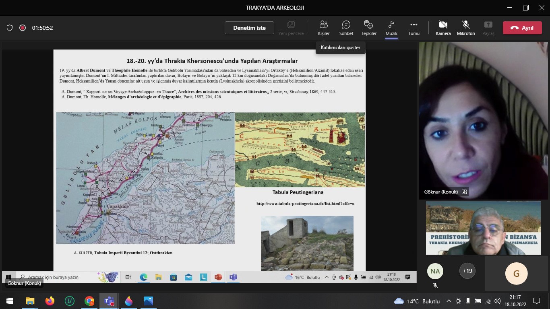Screen dimensions: 550x309
Task: Open the volume speaker tray icon
Action: click(x=497, y=301)
